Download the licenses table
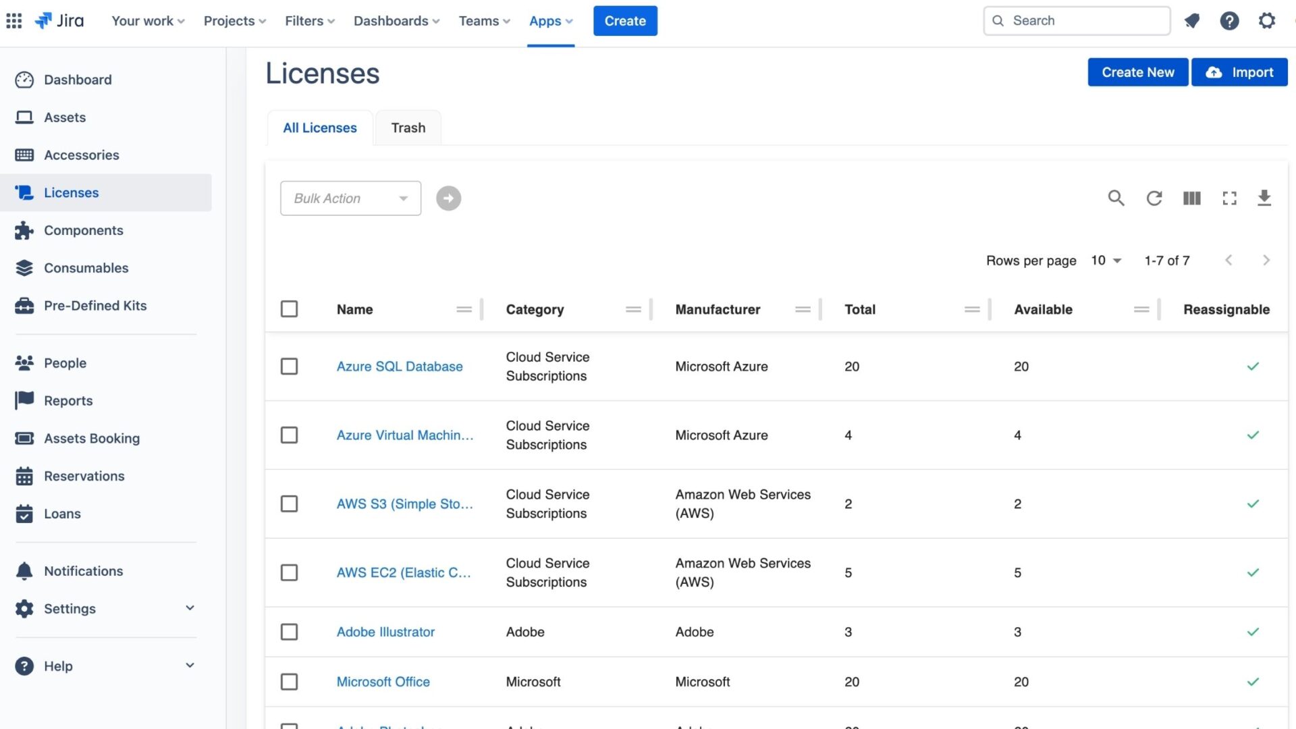 pyautogui.click(x=1264, y=198)
